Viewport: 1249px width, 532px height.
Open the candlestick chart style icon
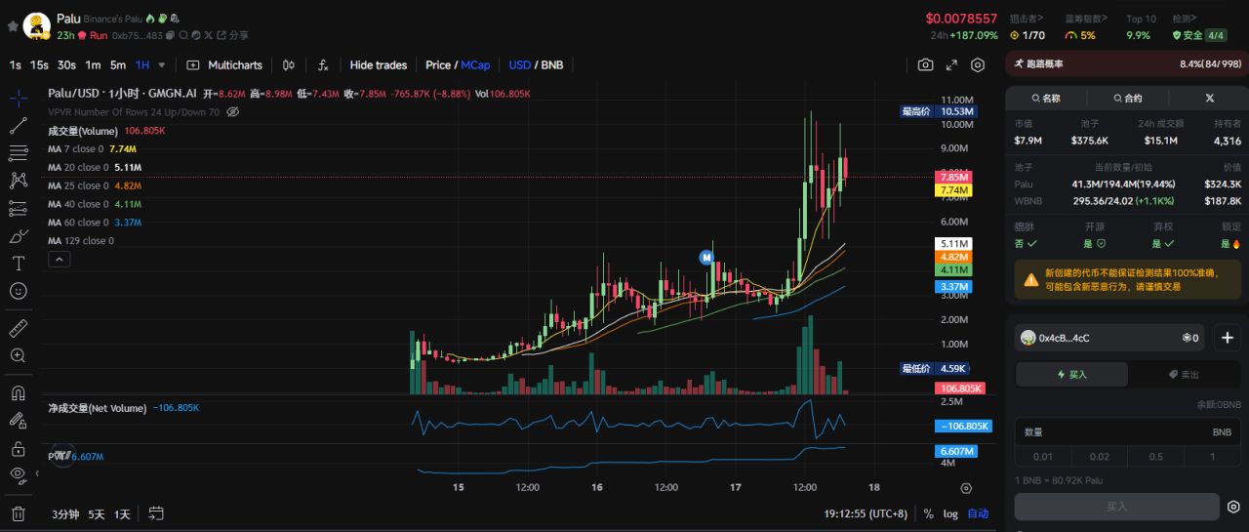tap(289, 65)
